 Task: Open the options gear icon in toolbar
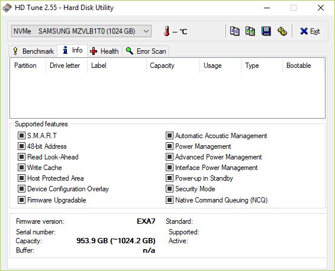pyautogui.click(x=282, y=31)
